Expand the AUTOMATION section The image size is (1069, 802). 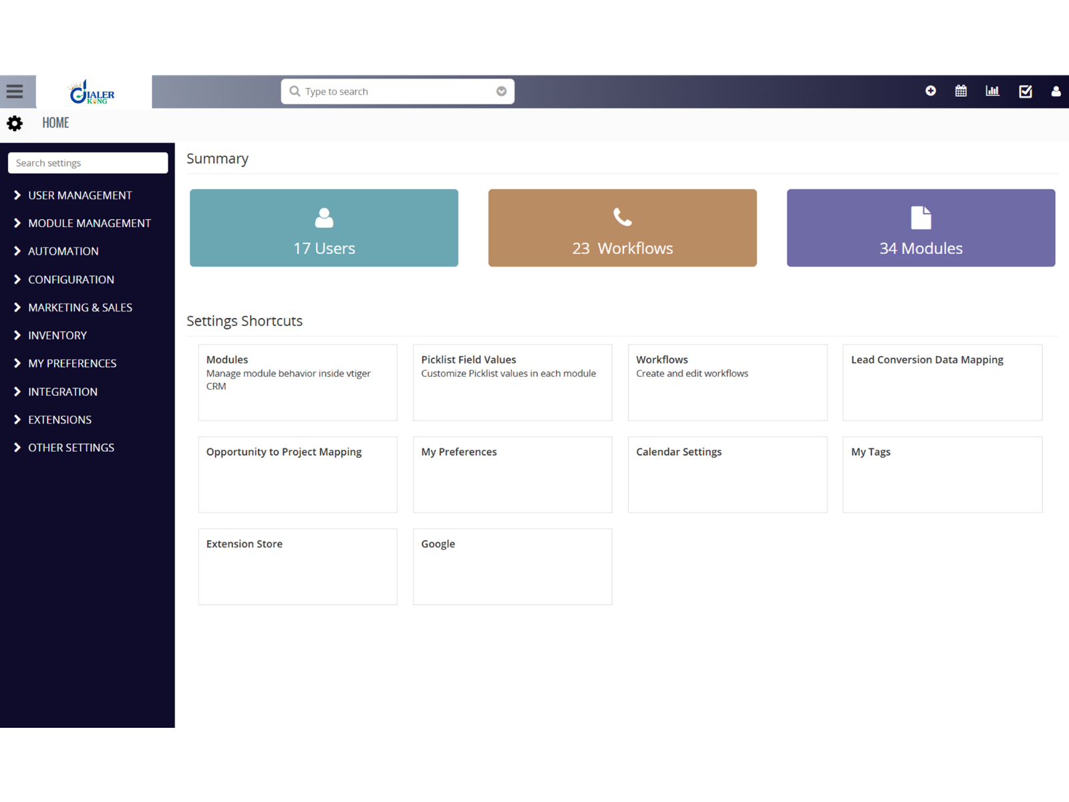(63, 251)
